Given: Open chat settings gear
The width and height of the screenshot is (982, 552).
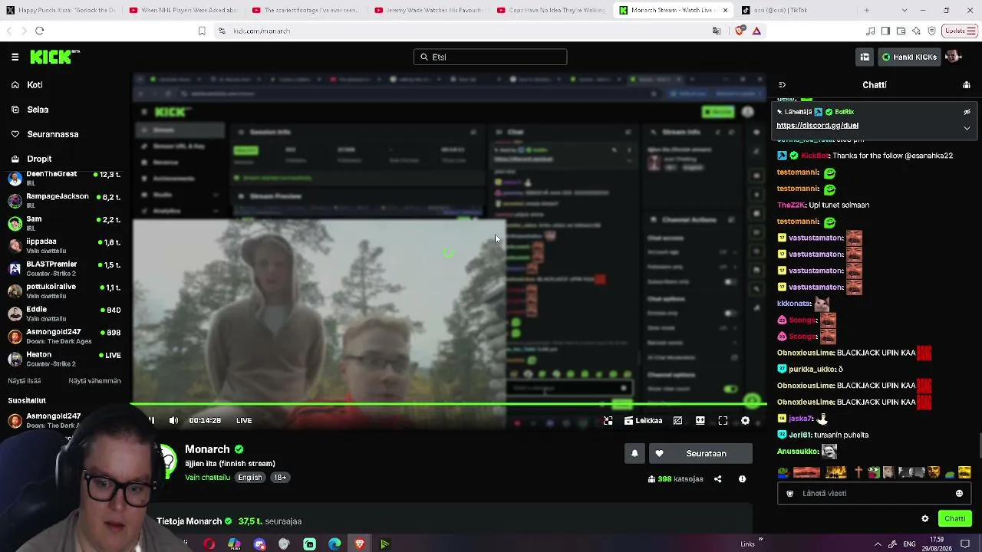Looking at the screenshot, I should [925, 519].
